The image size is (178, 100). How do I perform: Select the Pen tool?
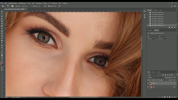point(2,45)
